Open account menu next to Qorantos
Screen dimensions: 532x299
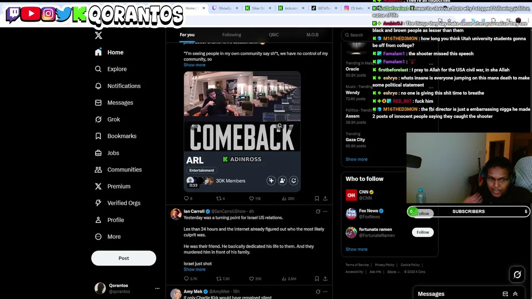(157, 288)
